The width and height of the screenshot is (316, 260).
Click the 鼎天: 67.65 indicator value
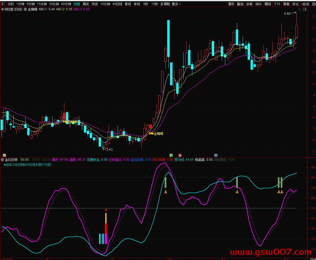click(60, 160)
